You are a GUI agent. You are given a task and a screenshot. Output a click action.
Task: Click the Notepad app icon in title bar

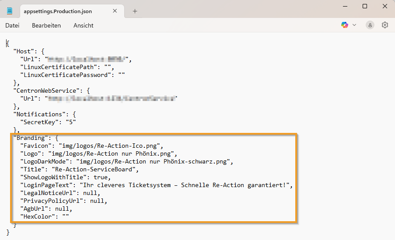(x=10, y=11)
